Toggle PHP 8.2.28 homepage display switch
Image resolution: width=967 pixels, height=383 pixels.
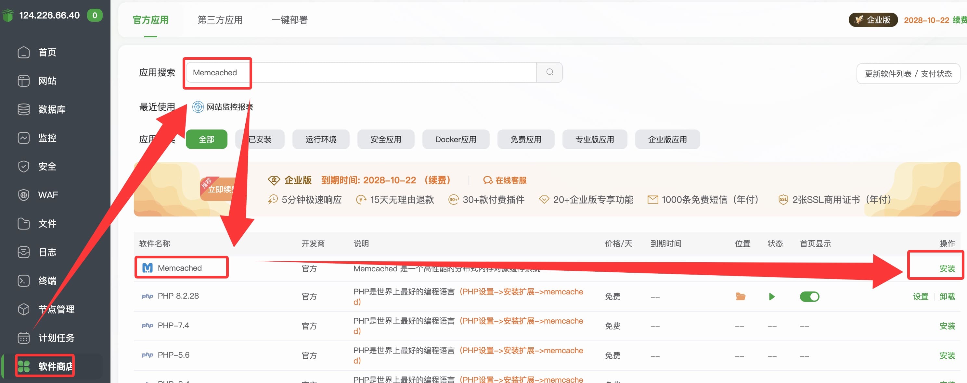809,296
